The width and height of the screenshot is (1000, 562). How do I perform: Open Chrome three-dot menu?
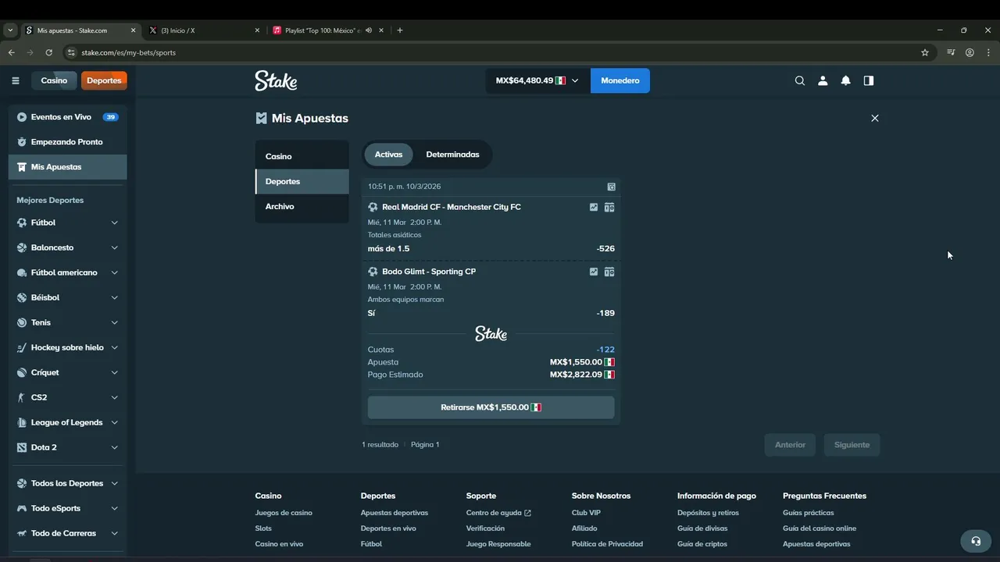(989, 52)
